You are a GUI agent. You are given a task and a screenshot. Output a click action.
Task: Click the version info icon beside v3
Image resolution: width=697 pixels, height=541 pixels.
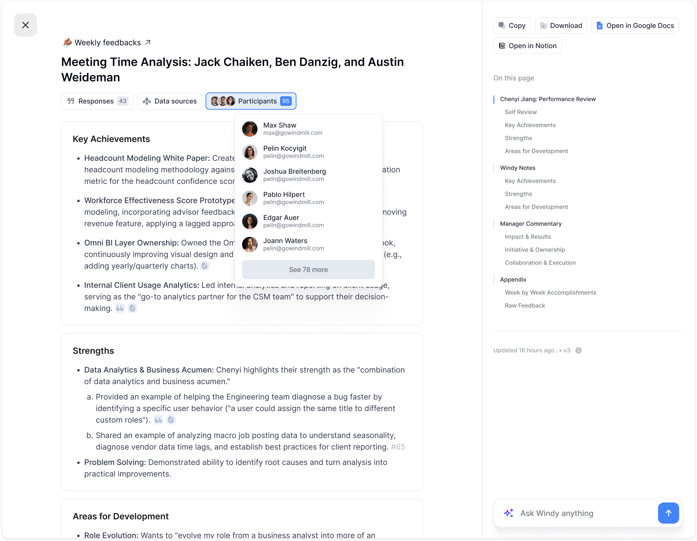point(579,350)
